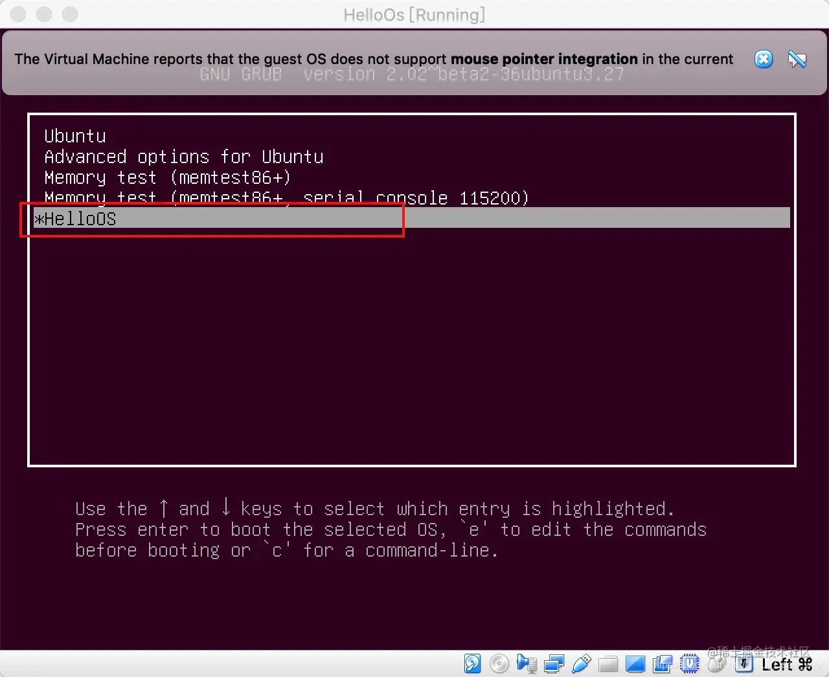This screenshot has width=829, height=677.
Task: Open the display settings indicator
Action: pos(635,663)
